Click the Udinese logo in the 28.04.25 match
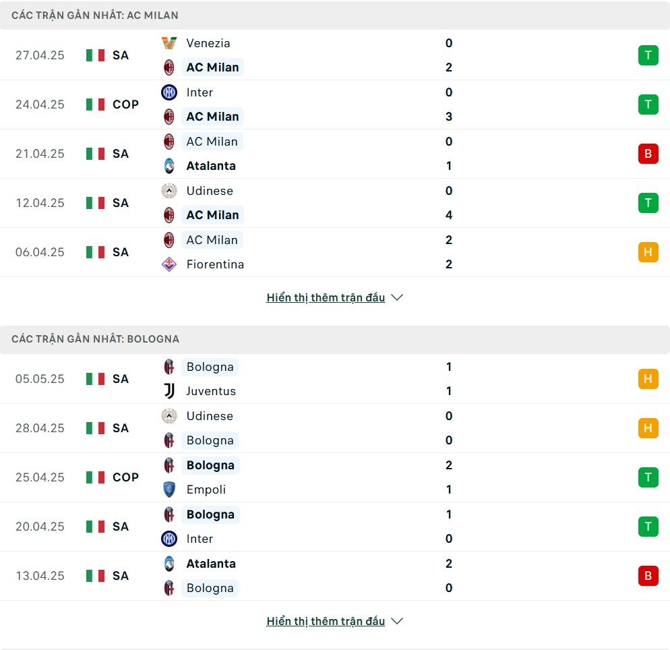The image size is (670, 650). [169, 416]
